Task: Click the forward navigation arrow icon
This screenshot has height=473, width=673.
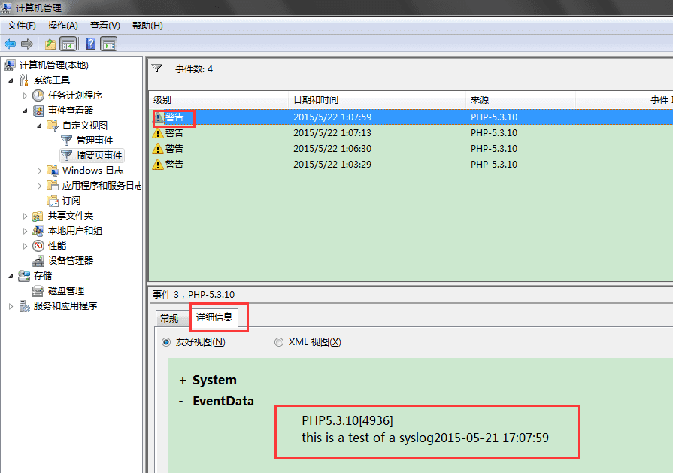Action: pos(27,44)
